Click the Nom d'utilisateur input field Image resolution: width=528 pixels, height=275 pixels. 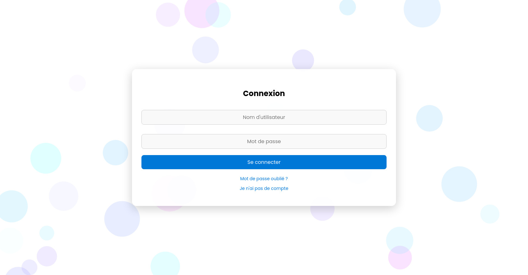coord(264,117)
